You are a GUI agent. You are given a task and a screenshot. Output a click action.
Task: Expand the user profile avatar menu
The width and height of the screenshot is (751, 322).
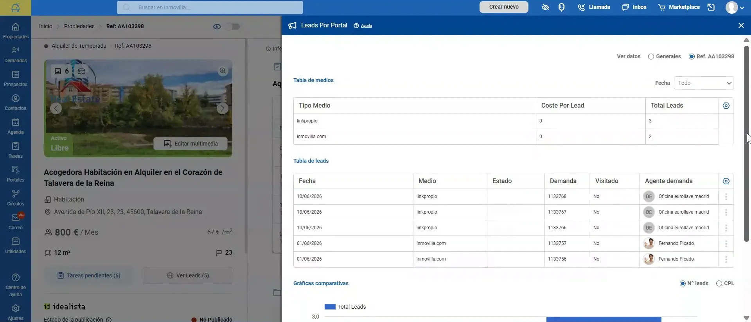coord(735,7)
